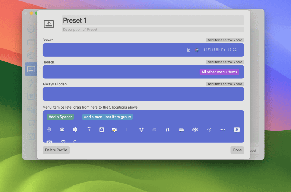Select the Japanese input あ icon in palette
The height and width of the screenshot is (192, 291).
pos(237,130)
